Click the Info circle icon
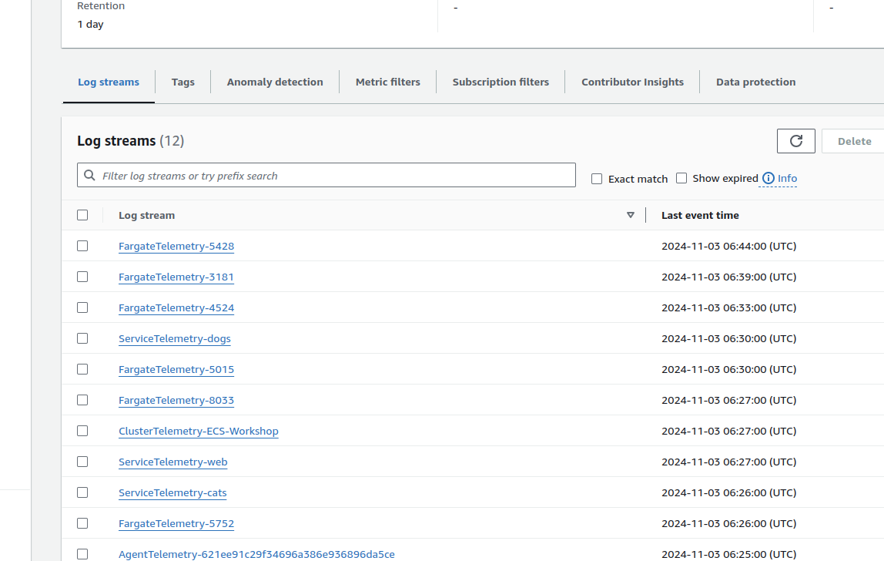This screenshot has height=561, width=884. [x=768, y=179]
